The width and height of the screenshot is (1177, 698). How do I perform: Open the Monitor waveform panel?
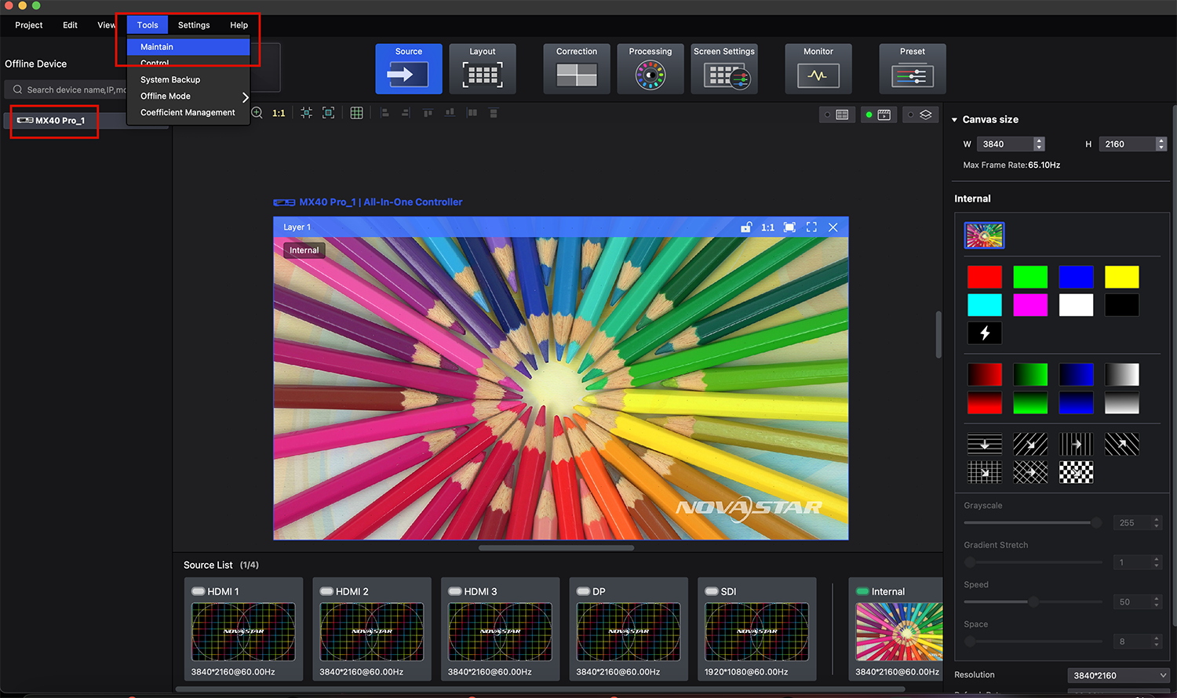[x=818, y=69]
